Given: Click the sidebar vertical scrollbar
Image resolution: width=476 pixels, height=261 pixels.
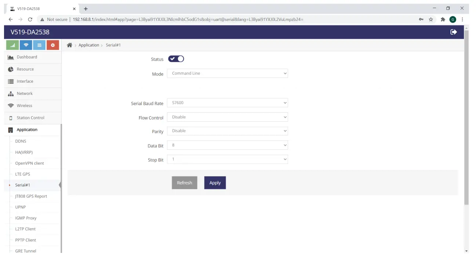Looking at the screenshot, I should 61,188.
